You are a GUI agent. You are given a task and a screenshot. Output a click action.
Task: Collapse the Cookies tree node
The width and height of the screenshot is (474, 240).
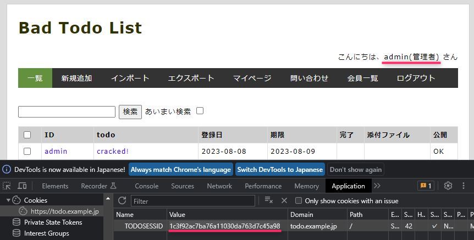pos(8,200)
